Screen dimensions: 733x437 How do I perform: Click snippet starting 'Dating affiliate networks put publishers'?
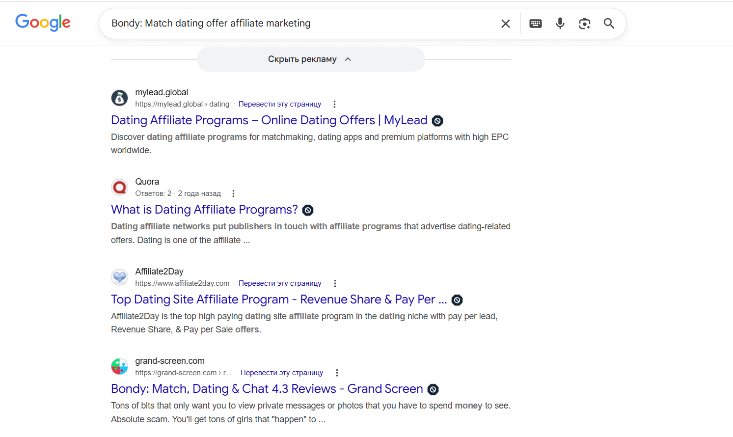pos(311,233)
